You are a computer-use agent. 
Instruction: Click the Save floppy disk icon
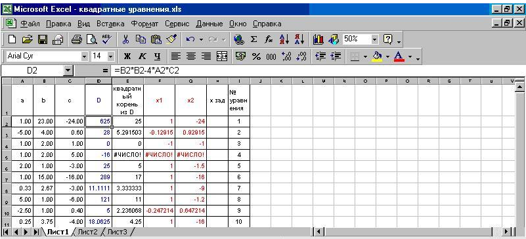click(43, 39)
